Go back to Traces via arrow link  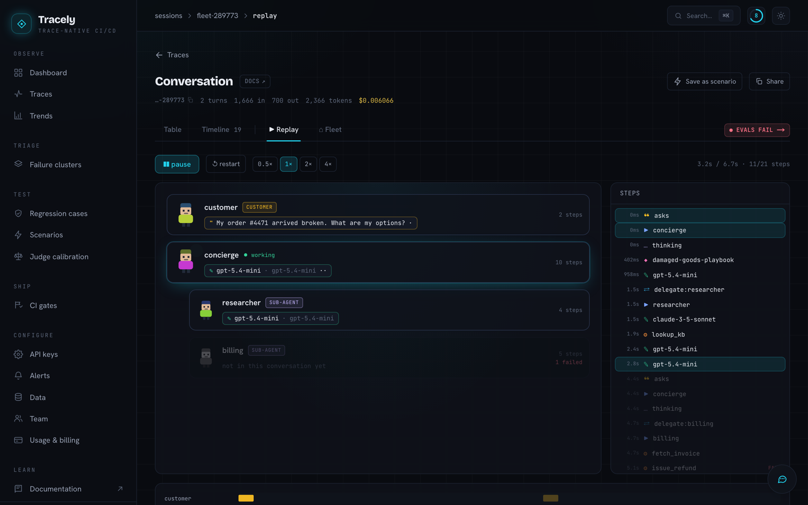172,55
